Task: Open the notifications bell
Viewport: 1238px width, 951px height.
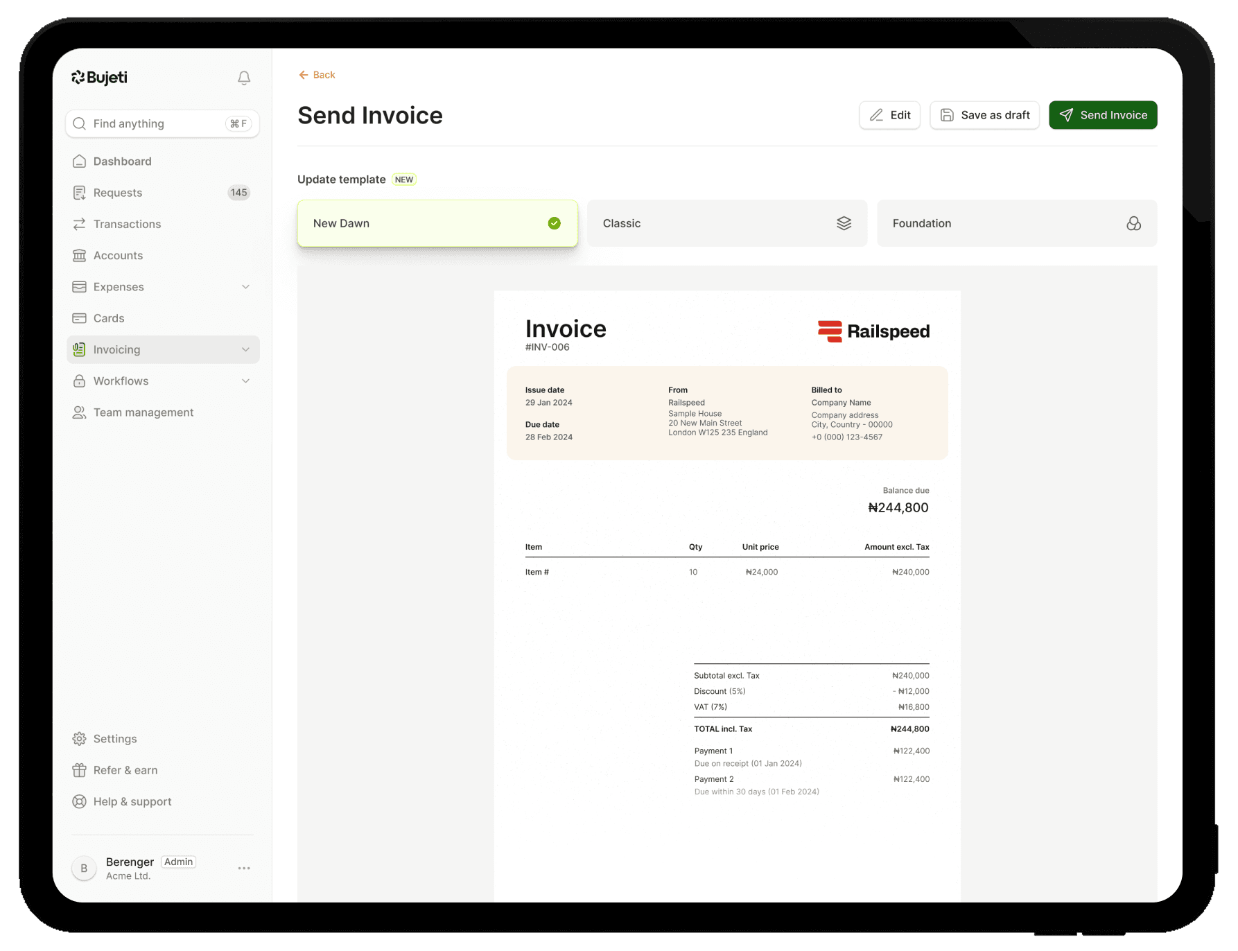Action: (244, 78)
